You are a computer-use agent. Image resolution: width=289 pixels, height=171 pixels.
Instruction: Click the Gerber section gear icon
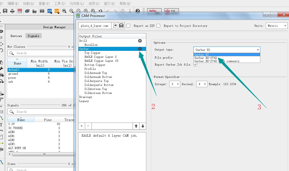tap(140, 49)
